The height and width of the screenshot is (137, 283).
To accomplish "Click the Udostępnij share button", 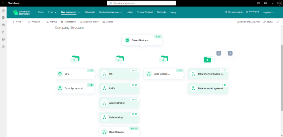I will point(252,12).
